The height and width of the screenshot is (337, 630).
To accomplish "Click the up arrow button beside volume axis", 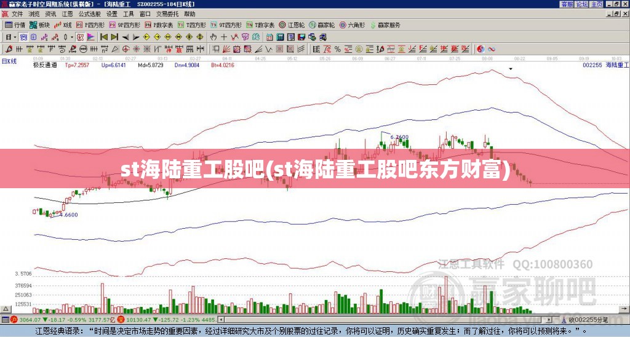I will 6,310.
